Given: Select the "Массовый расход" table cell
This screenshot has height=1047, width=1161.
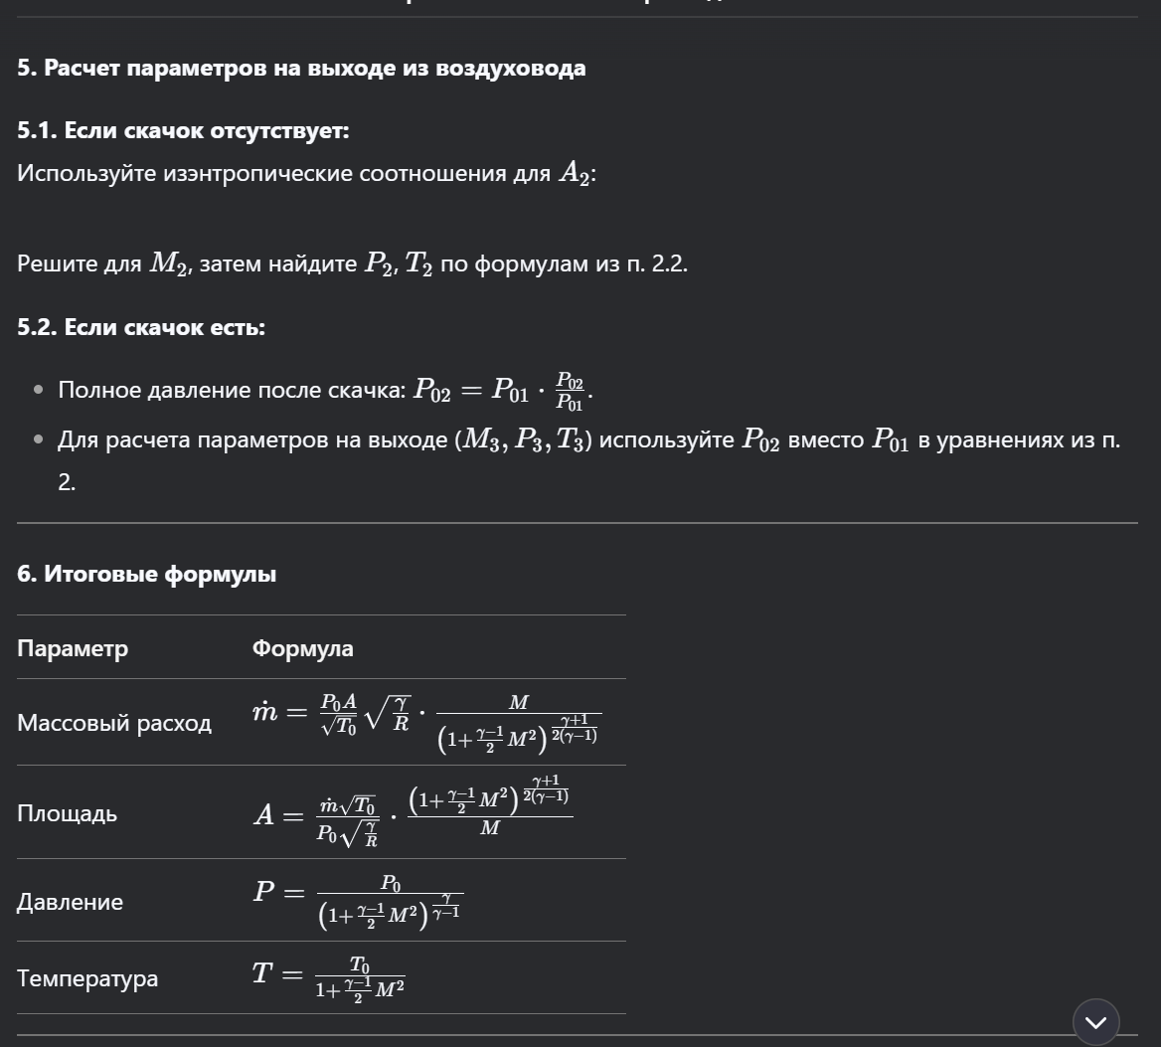Looking at the screenshot, I should pos(114,722).
